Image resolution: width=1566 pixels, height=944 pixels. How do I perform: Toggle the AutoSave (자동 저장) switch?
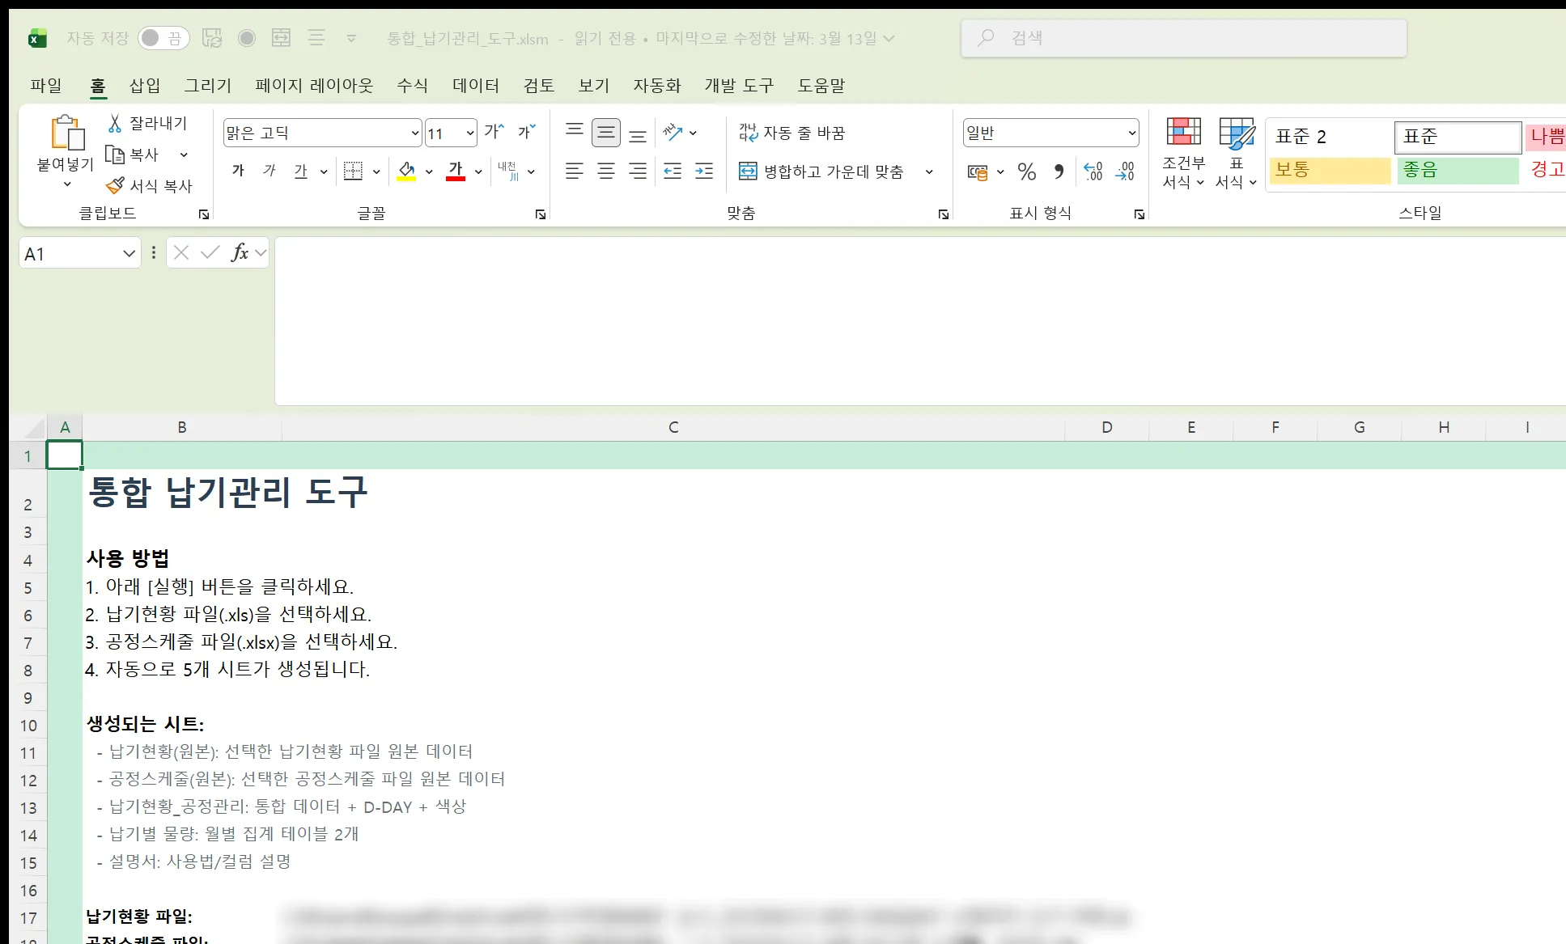[163, 38]
